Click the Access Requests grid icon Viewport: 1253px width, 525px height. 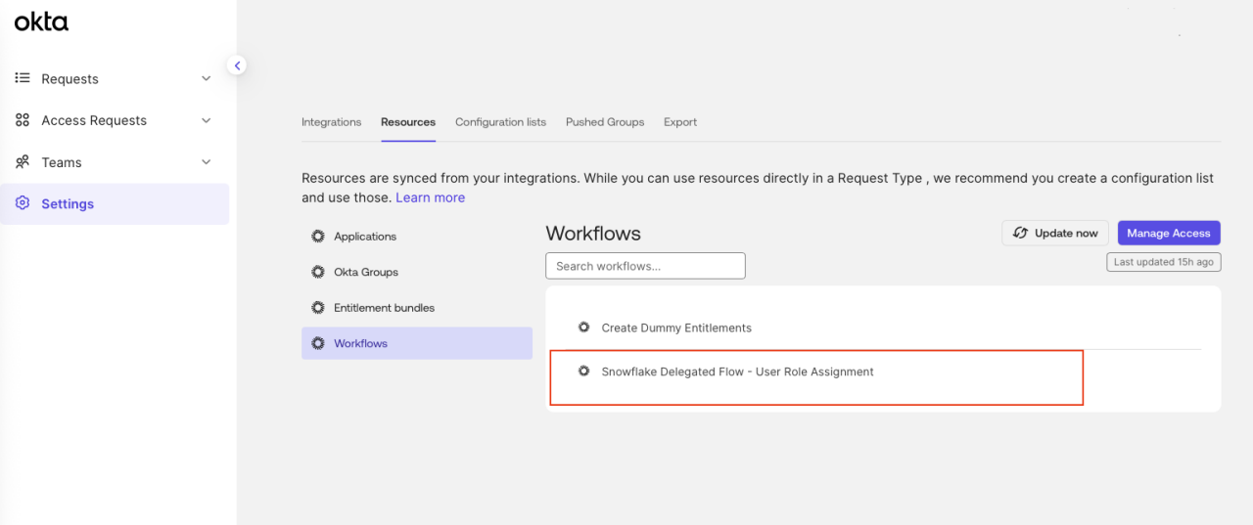tap(23, 120)
